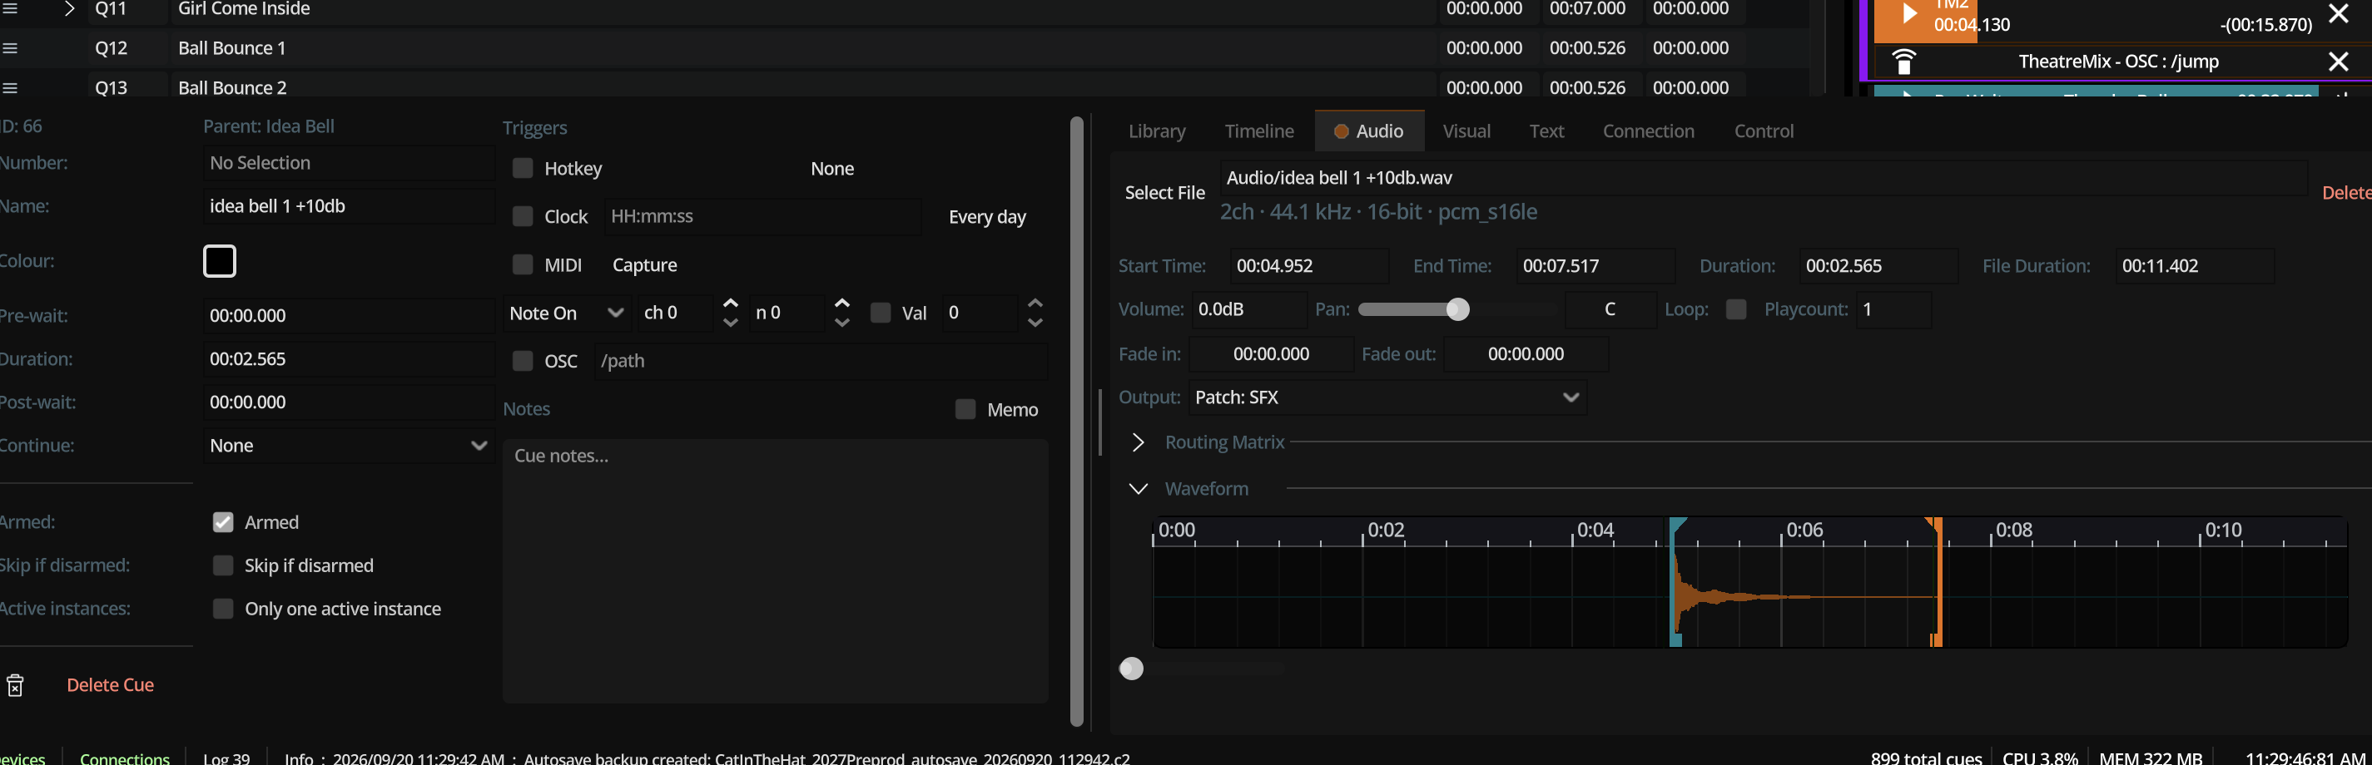Click the blue start marker on the waveform
Viewport: 2372px width, 765px height.
[1676, 582]
